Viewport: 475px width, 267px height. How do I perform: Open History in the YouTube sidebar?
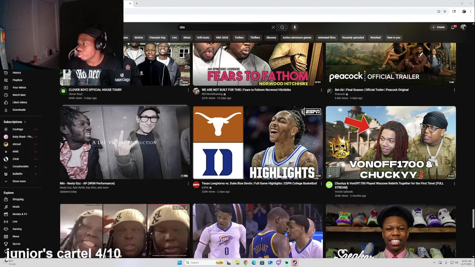pos(17,73)
